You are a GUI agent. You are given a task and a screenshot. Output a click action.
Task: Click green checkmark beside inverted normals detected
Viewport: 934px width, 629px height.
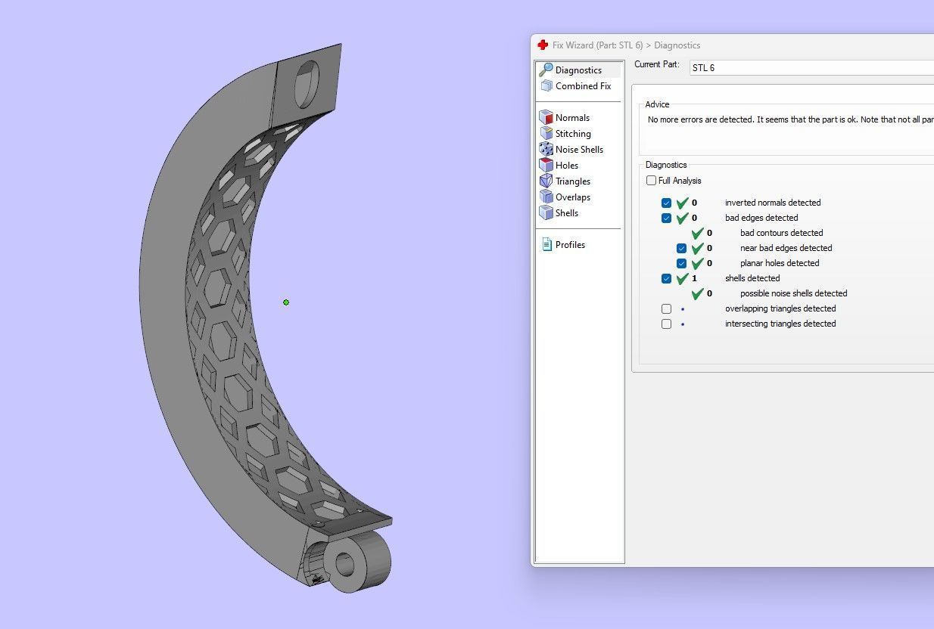[682, 203]
